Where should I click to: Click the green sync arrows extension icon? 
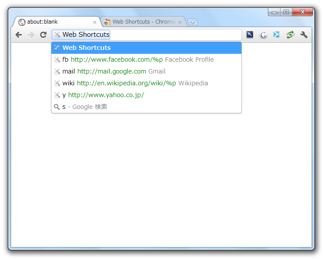coord(290,35)
